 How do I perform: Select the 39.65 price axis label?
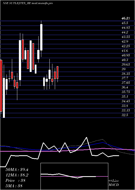click(126, 65)
